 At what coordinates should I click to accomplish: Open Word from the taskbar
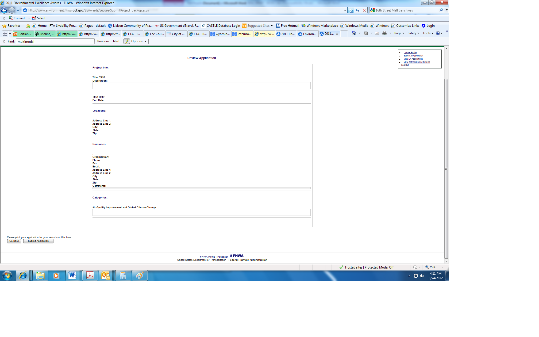coord(72,275)
